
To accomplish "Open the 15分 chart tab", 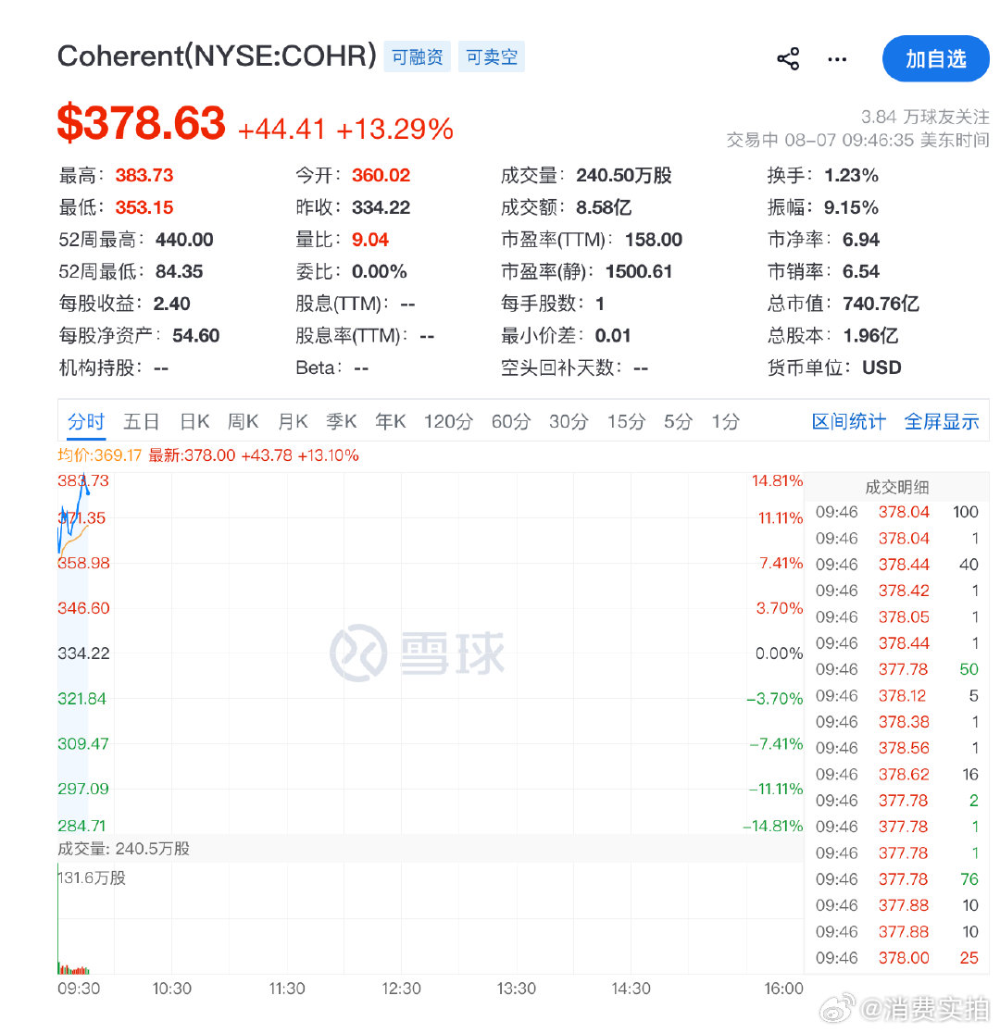I will (x=626, y=422).
